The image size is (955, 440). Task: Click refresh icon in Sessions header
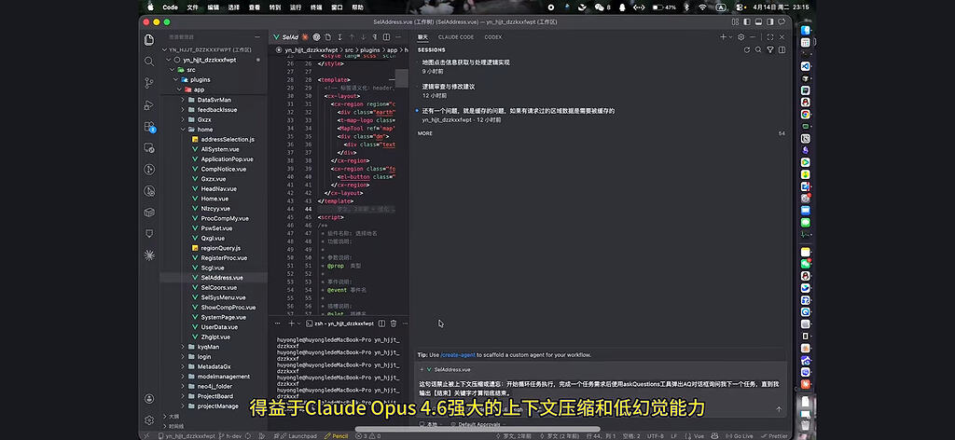point(747,50)
